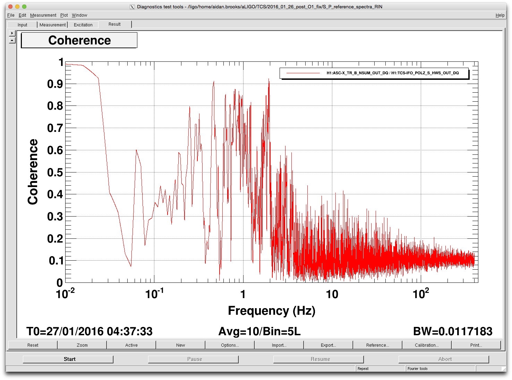Click the red legend line sample
The height and width of the screenshot is (380, 512).
click(x=303, y=73)
